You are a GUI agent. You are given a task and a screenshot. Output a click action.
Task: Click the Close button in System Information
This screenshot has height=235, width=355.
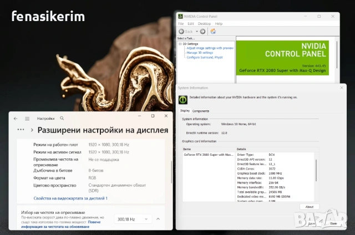tap(333, 223)
